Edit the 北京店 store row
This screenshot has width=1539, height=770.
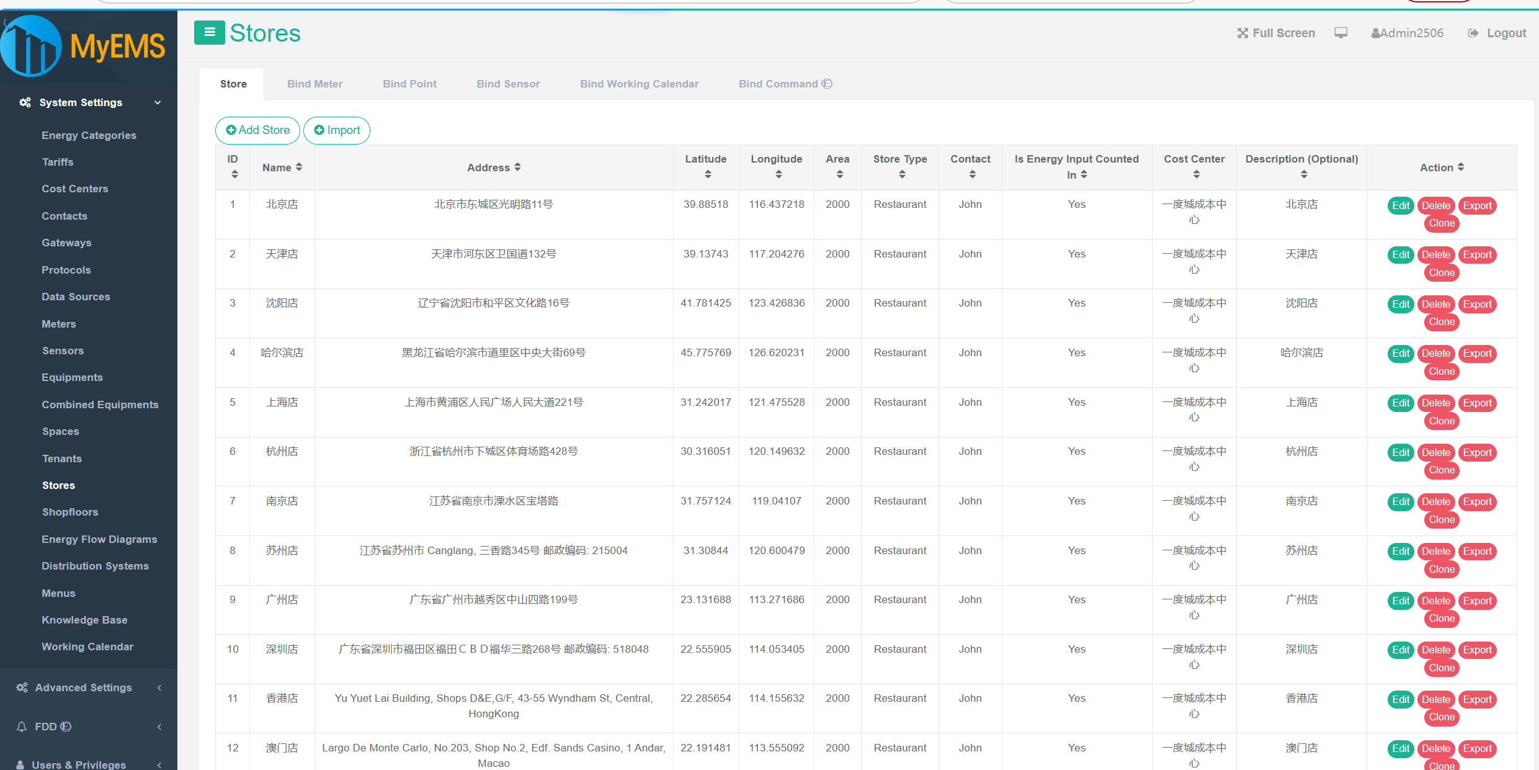[1400, 205]
